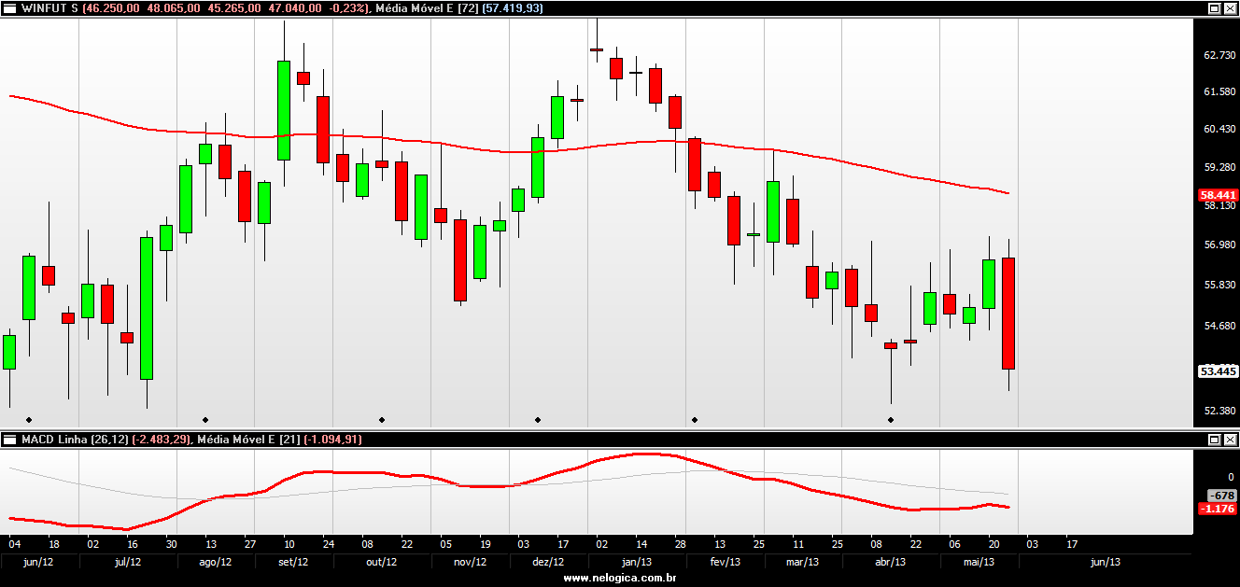
Task: Click the -678 signal value tag
Action: pos(1222,496)
